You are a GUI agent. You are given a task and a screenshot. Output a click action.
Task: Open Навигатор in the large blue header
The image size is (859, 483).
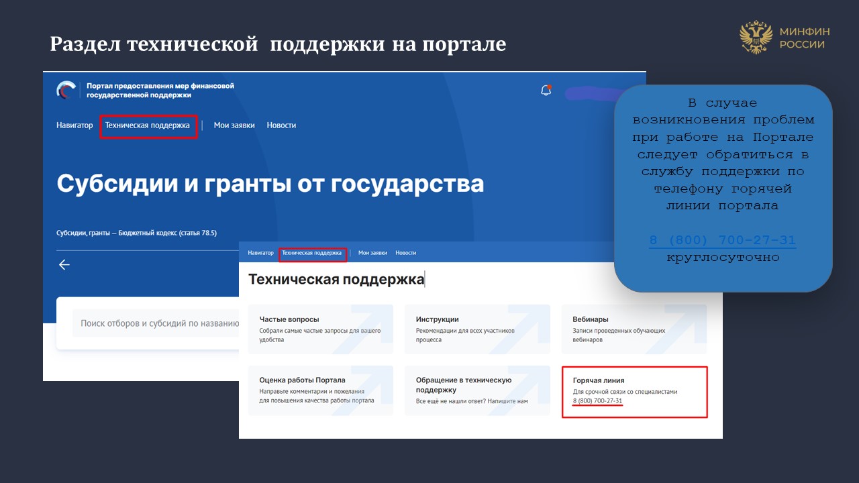coord(74,125)
